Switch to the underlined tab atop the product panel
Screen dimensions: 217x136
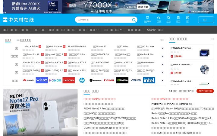coord(8,40)
